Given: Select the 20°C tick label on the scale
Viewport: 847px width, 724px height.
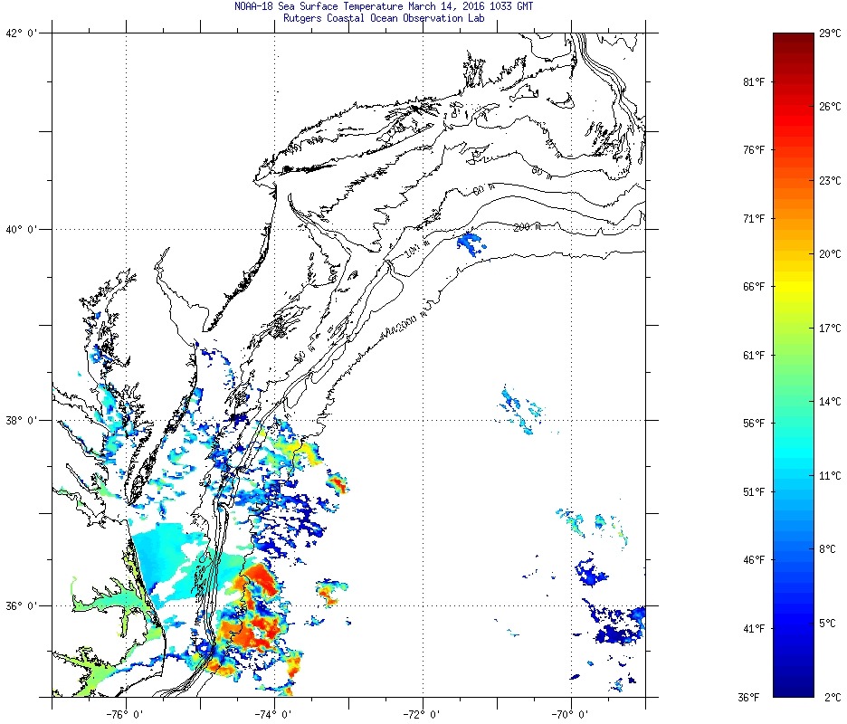Looking at the screenshot, I should [x=829, y=254].
